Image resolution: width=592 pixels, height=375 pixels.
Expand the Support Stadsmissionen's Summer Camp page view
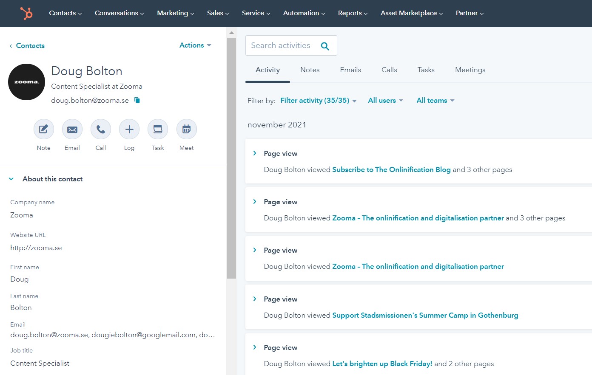(x=255, y=299)
